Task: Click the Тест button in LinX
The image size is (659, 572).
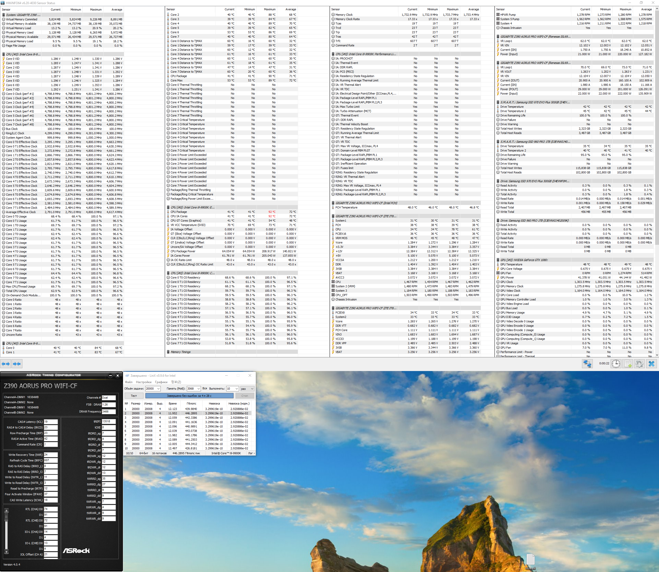Action: point(134,396)
